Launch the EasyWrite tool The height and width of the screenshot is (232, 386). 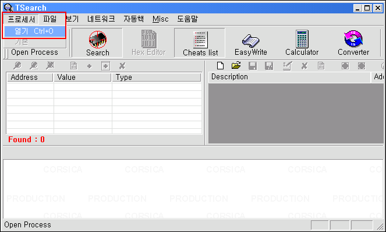[x=250, y=43]
